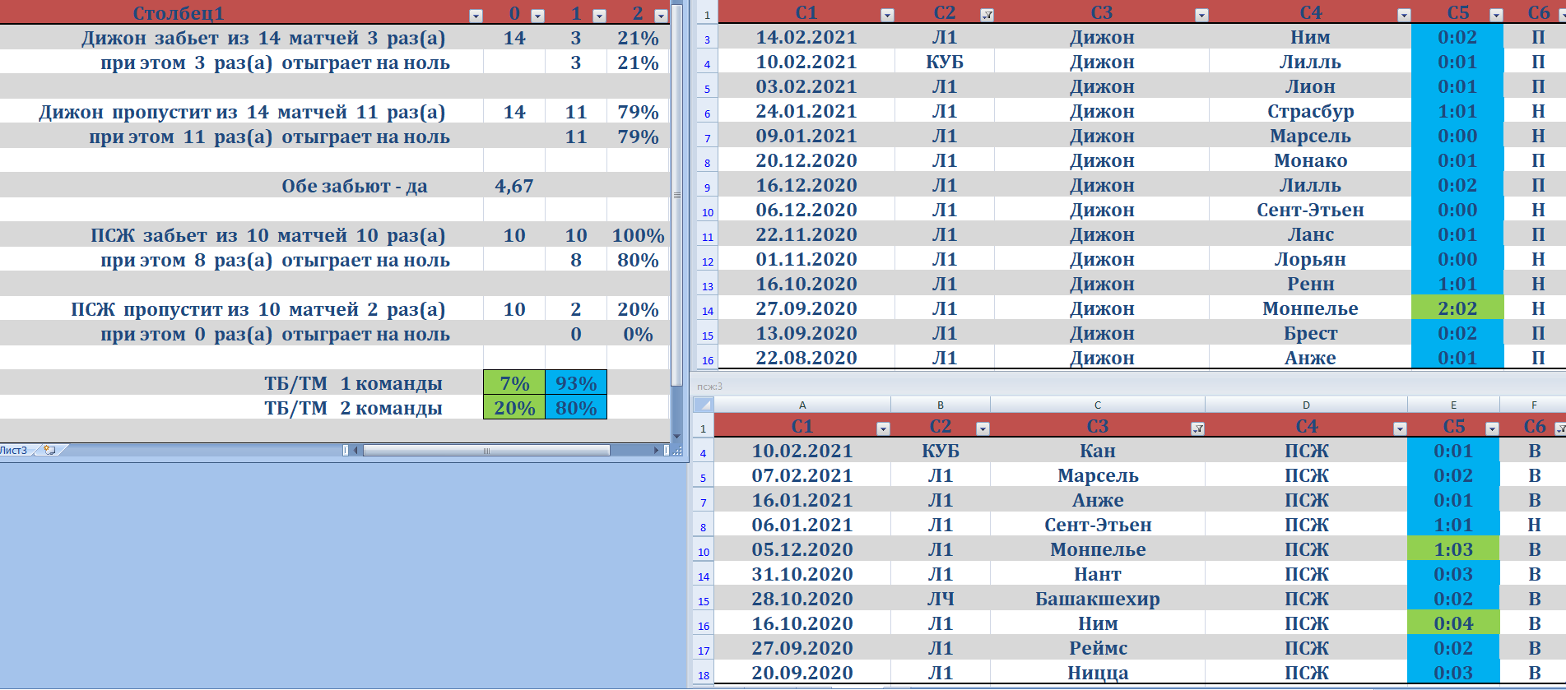Click the 100% cell in ПСЖ забьет row
The image size is (1566, 690).
[638, 234]
